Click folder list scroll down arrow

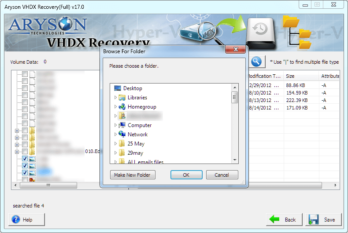tap(235, 160)
